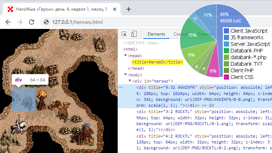The width and height of the screenshot is (272, 153).
Task: Click the lower treasure chest
Action: 54,82
